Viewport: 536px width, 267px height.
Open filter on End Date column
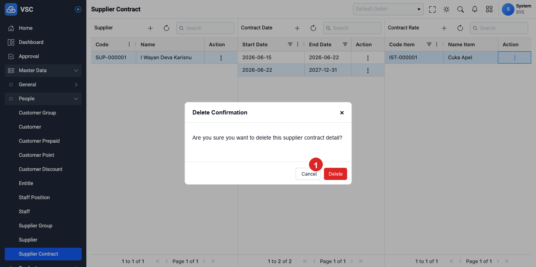[x=345, y=44]
